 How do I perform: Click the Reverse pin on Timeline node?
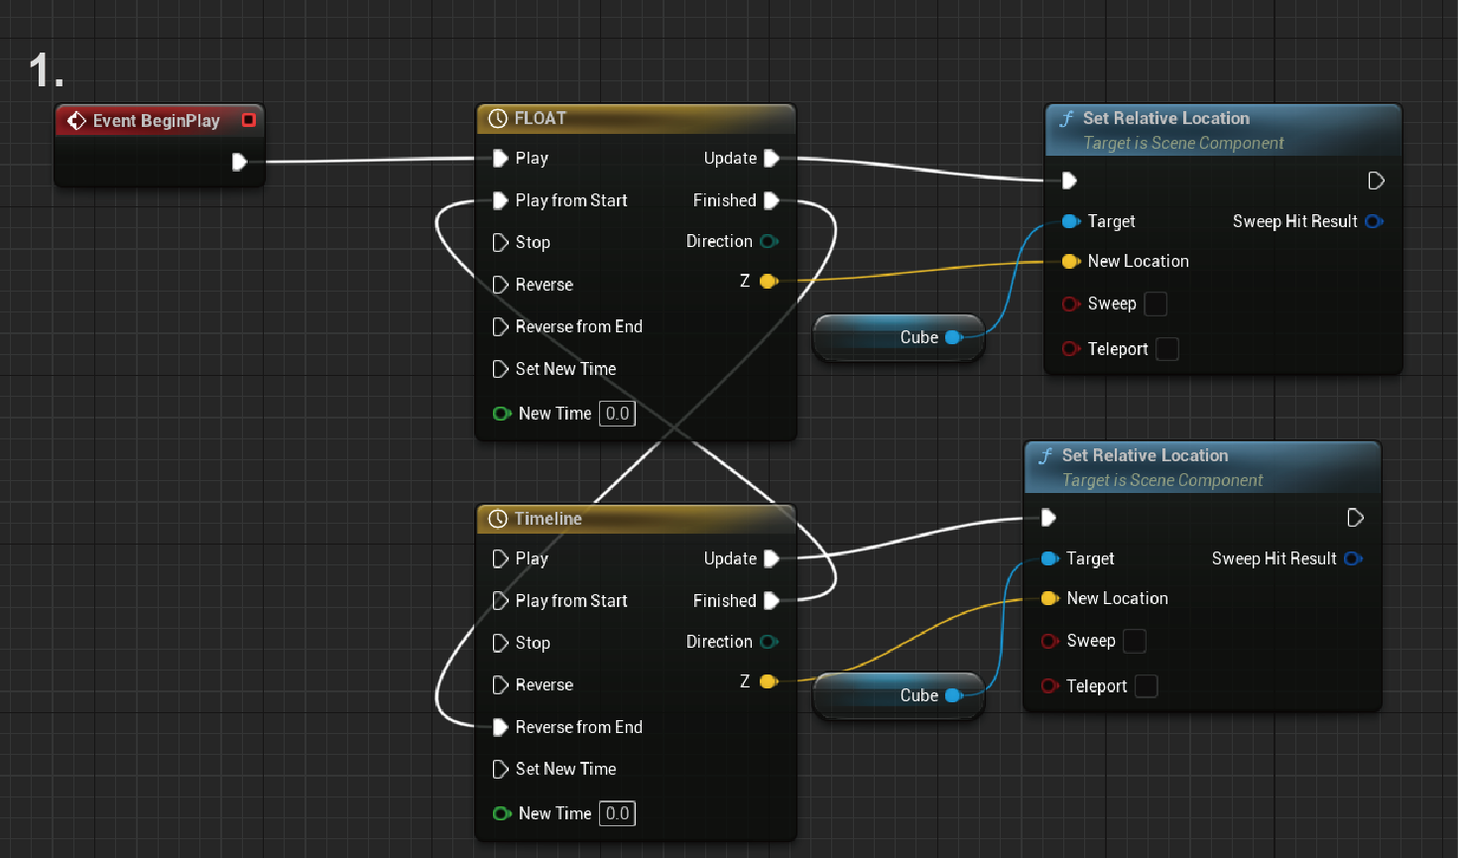501,685
